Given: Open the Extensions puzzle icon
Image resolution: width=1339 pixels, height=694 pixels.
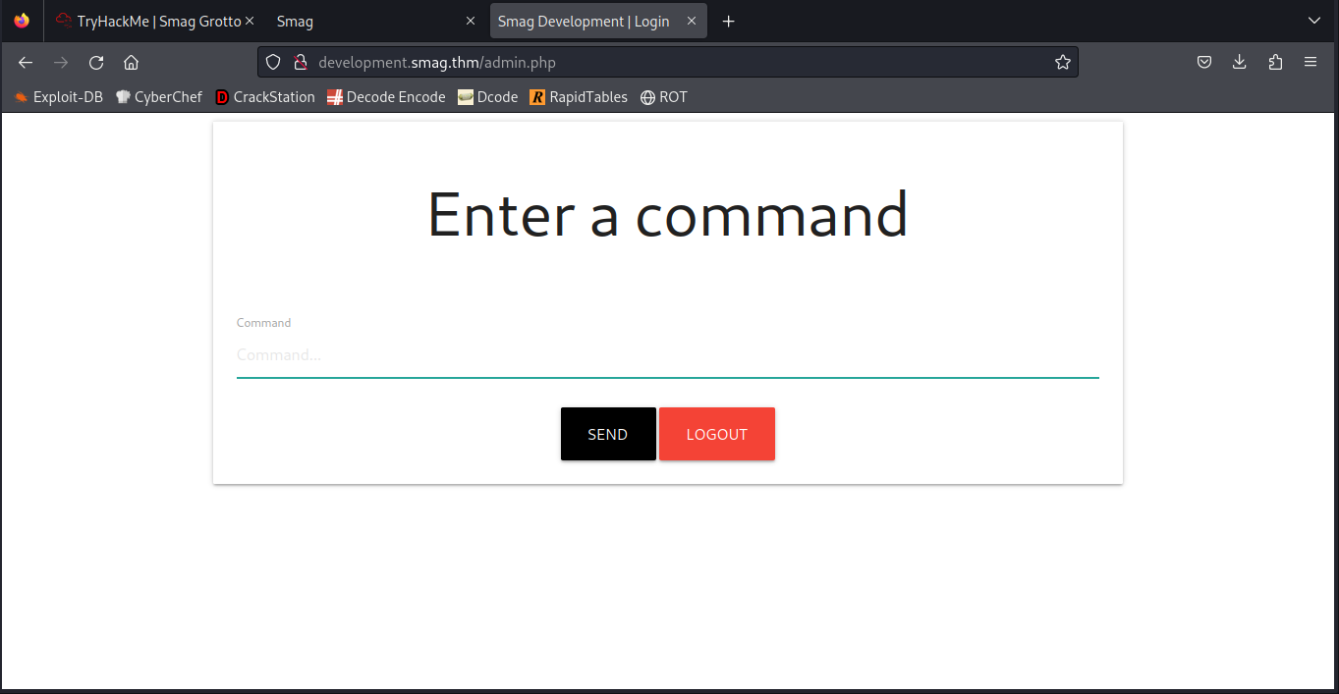Looking at the screenshot, I should click(x=1275, y=62).
